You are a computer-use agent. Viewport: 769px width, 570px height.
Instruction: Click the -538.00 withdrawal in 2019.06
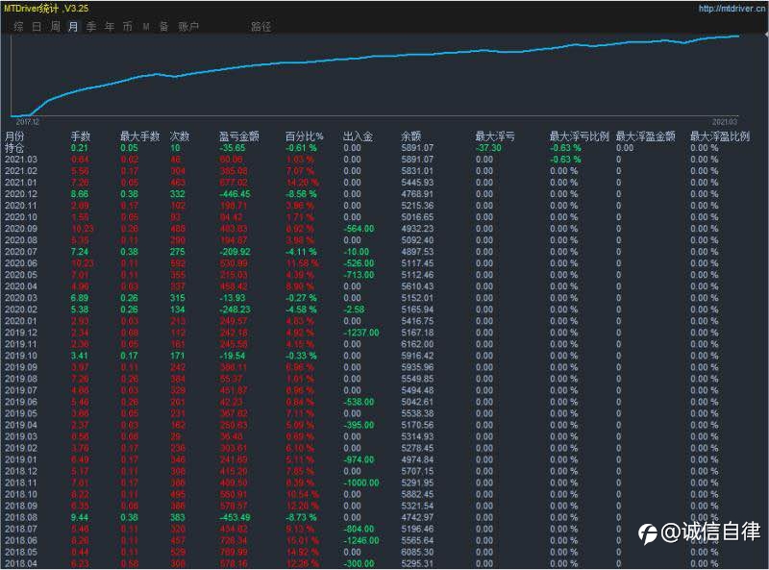click(x=359, y=402)
